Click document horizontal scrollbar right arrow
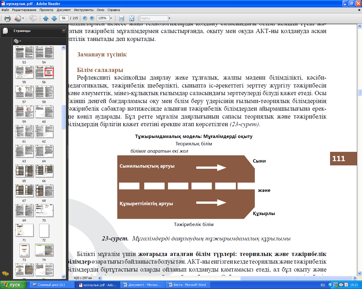The image size is (362, 289). 355,278
